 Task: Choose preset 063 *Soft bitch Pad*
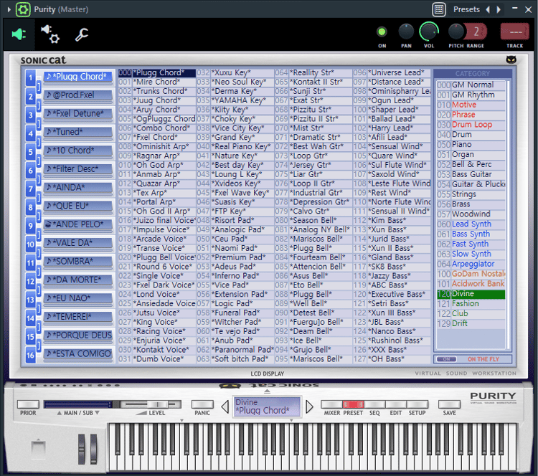235,359
